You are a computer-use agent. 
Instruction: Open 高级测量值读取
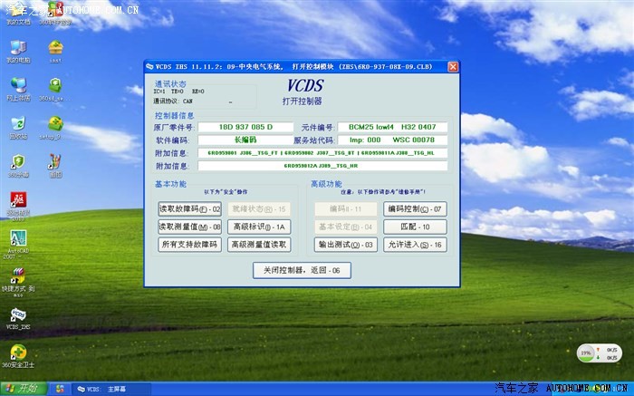(x=258, y=245)
